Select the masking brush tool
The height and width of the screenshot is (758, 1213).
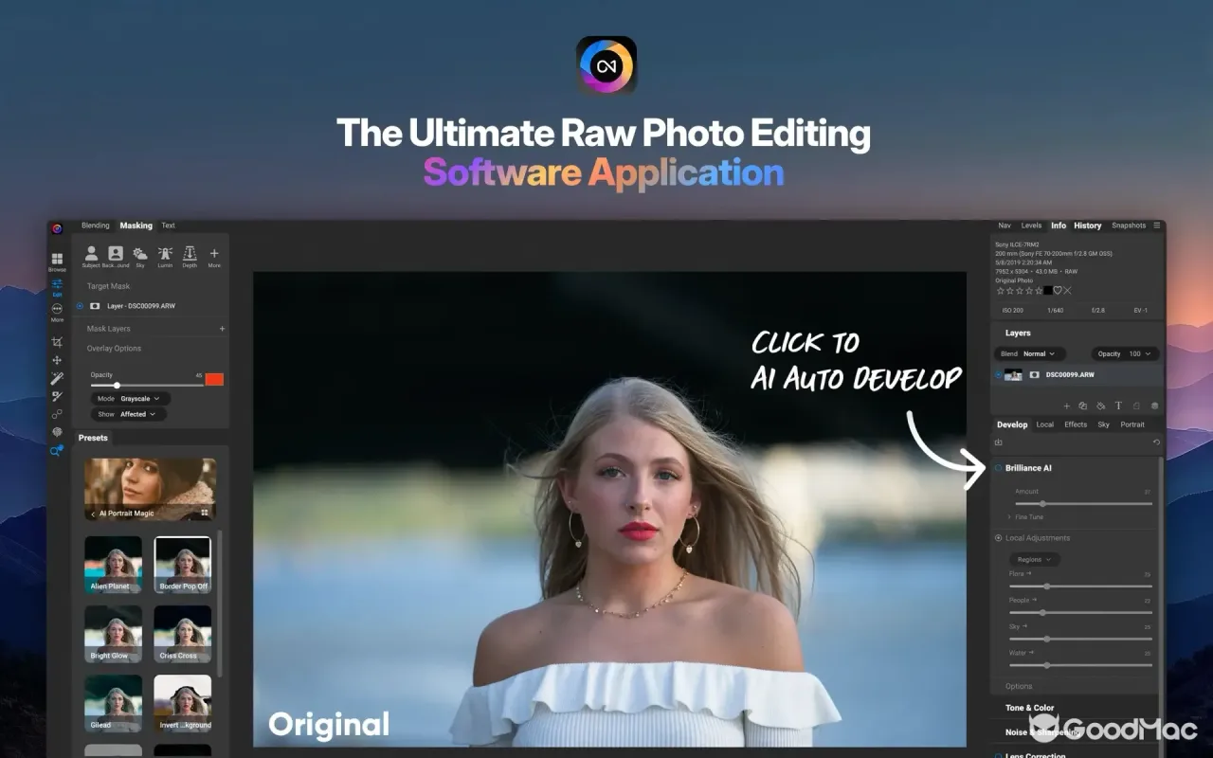pos(57,396)
